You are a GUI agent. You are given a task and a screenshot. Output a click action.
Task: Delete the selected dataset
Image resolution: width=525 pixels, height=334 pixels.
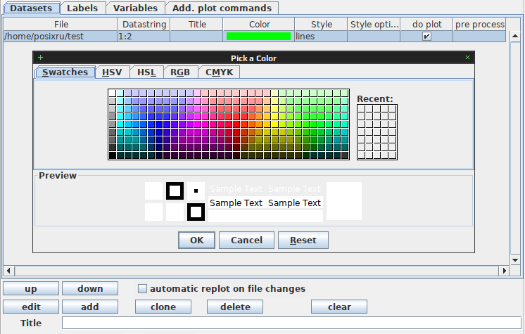235,307
